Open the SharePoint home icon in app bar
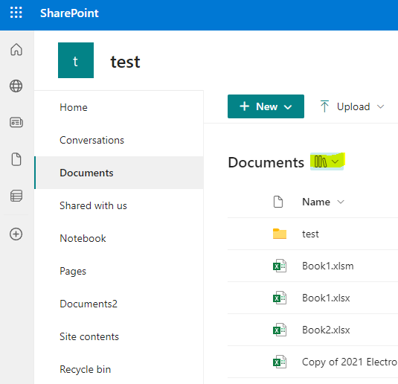The width and height of the screenshot is (398, 384). pyautogui.click(x=16, y=49)
